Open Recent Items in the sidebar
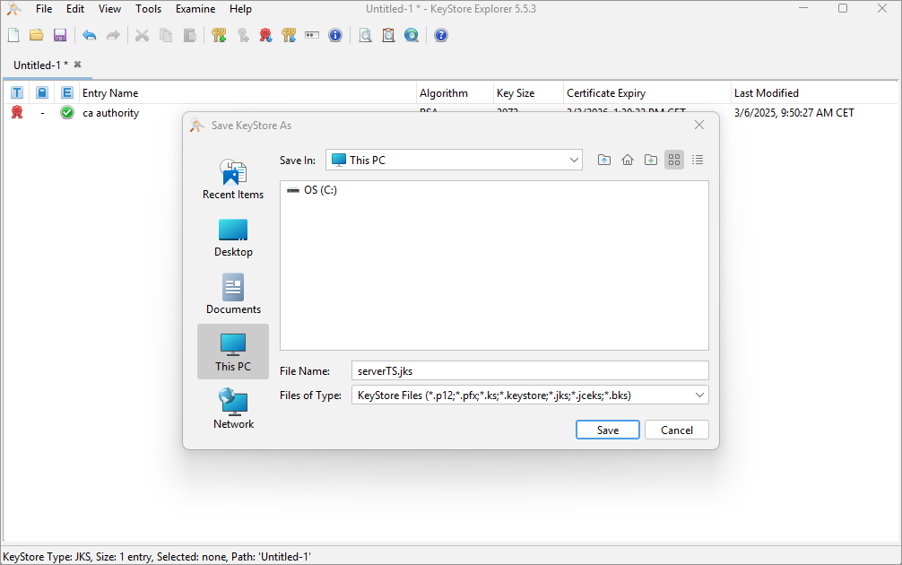This screenshot has width=902, height=565. [233, 178]
